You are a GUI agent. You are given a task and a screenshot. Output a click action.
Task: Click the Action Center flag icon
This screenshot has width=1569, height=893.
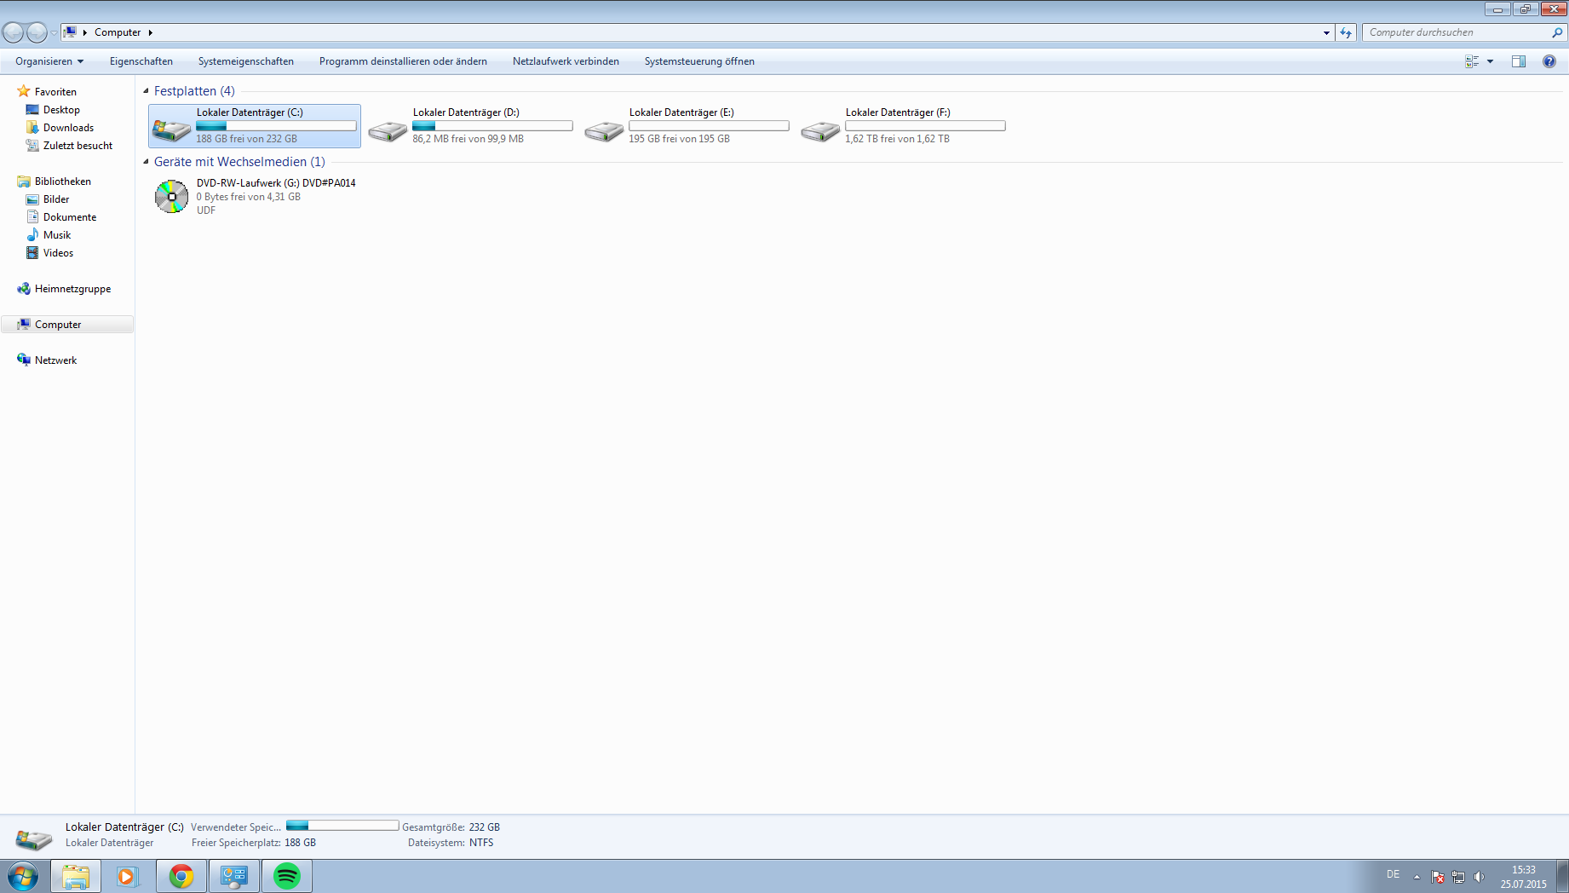coord(1438,877)
